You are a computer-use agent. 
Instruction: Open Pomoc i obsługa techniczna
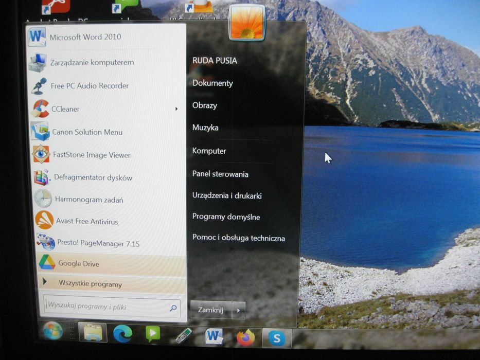tap(239, 238)
